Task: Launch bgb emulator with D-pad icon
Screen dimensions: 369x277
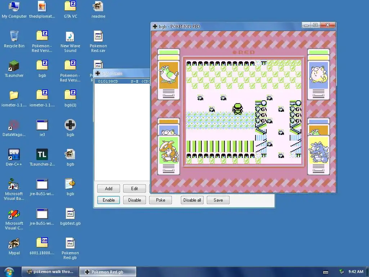Action: pos(70,128)
